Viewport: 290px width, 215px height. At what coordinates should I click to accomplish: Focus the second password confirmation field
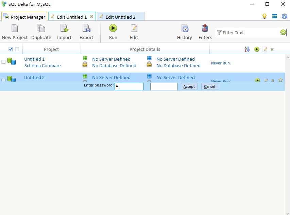coord(164,86)
